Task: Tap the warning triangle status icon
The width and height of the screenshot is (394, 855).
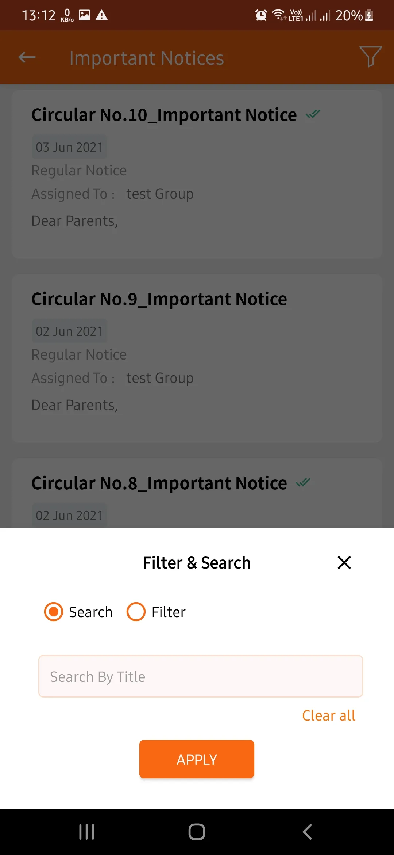Action: click(x=101, y=15)
